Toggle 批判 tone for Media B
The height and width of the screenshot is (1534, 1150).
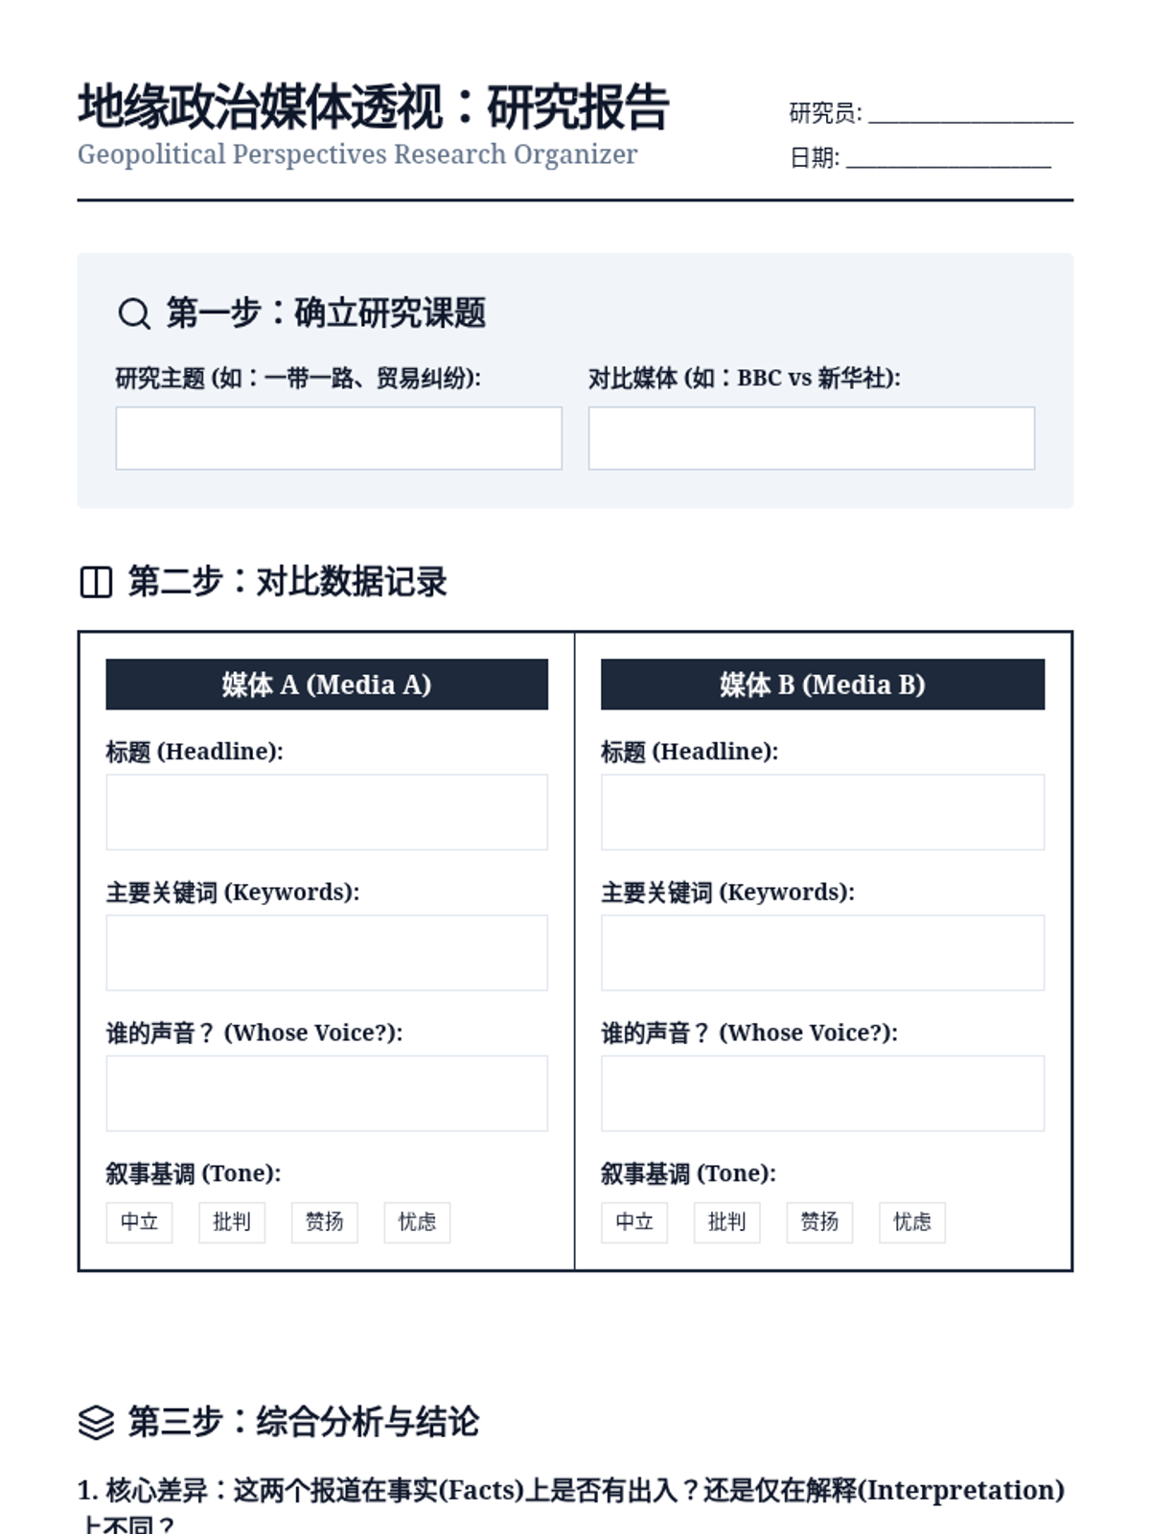pos(726,1222)
